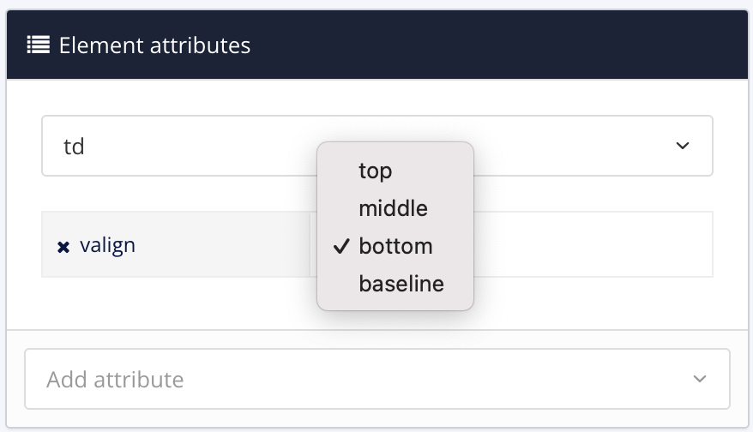This screenshot has height=432, width=753.
Task: Click the td text in the element selector
Action: point(74,147)
